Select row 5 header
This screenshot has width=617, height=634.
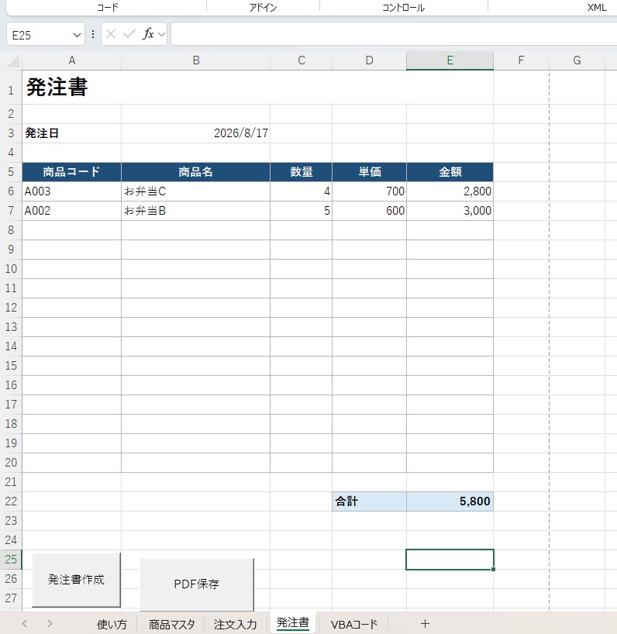tap(11, 172)
